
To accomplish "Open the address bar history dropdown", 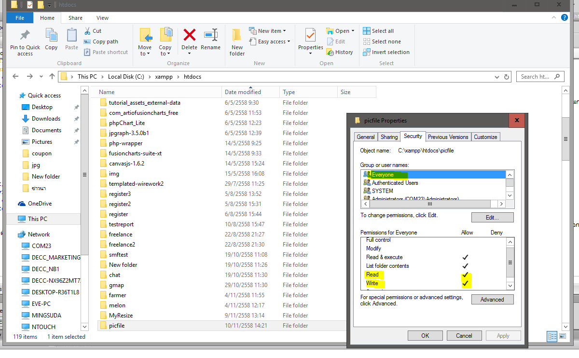I will 497,76.
